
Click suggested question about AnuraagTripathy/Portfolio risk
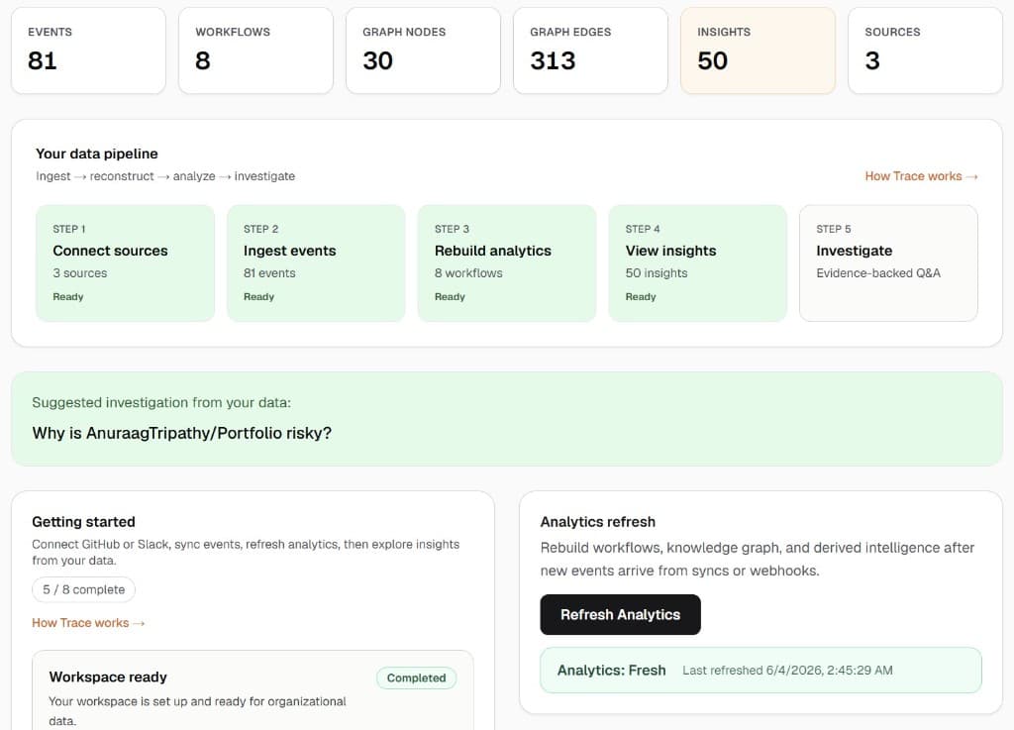point(182,433)
